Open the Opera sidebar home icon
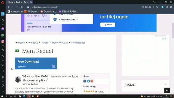The image size is (174, 98). pos(3,14)
